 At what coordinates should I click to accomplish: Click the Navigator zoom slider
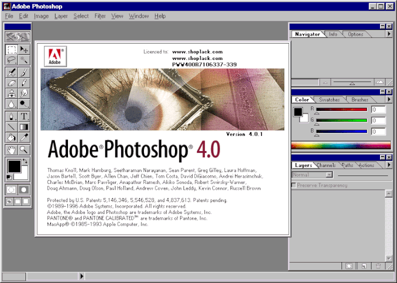[352, 82]
